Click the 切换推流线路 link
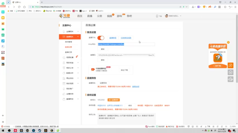This screenshot has width=238, height=133. tap(126, 38)
